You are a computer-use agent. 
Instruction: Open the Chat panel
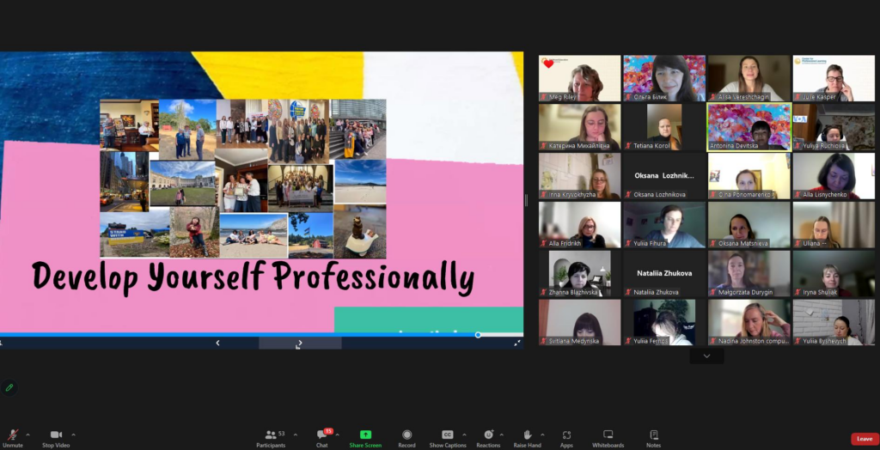coord(322,435)
